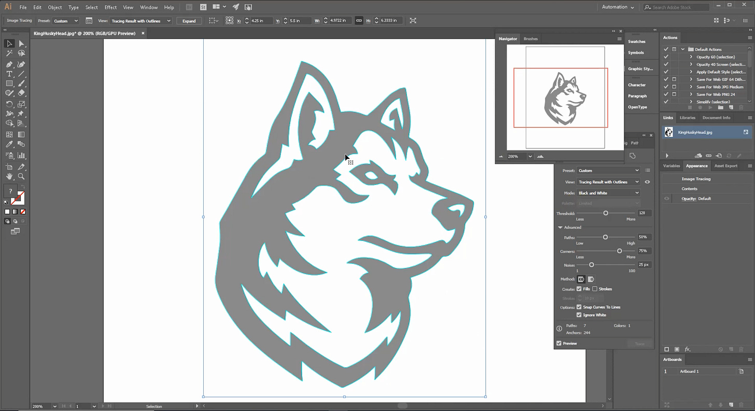The image size is (755, 411).
Task: Open the Object menu
Action: 55,7
